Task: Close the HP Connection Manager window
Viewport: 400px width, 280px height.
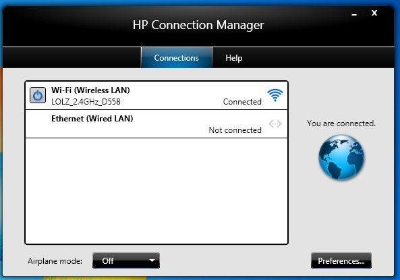Action: pyautogui.click(x=374, y=13)
